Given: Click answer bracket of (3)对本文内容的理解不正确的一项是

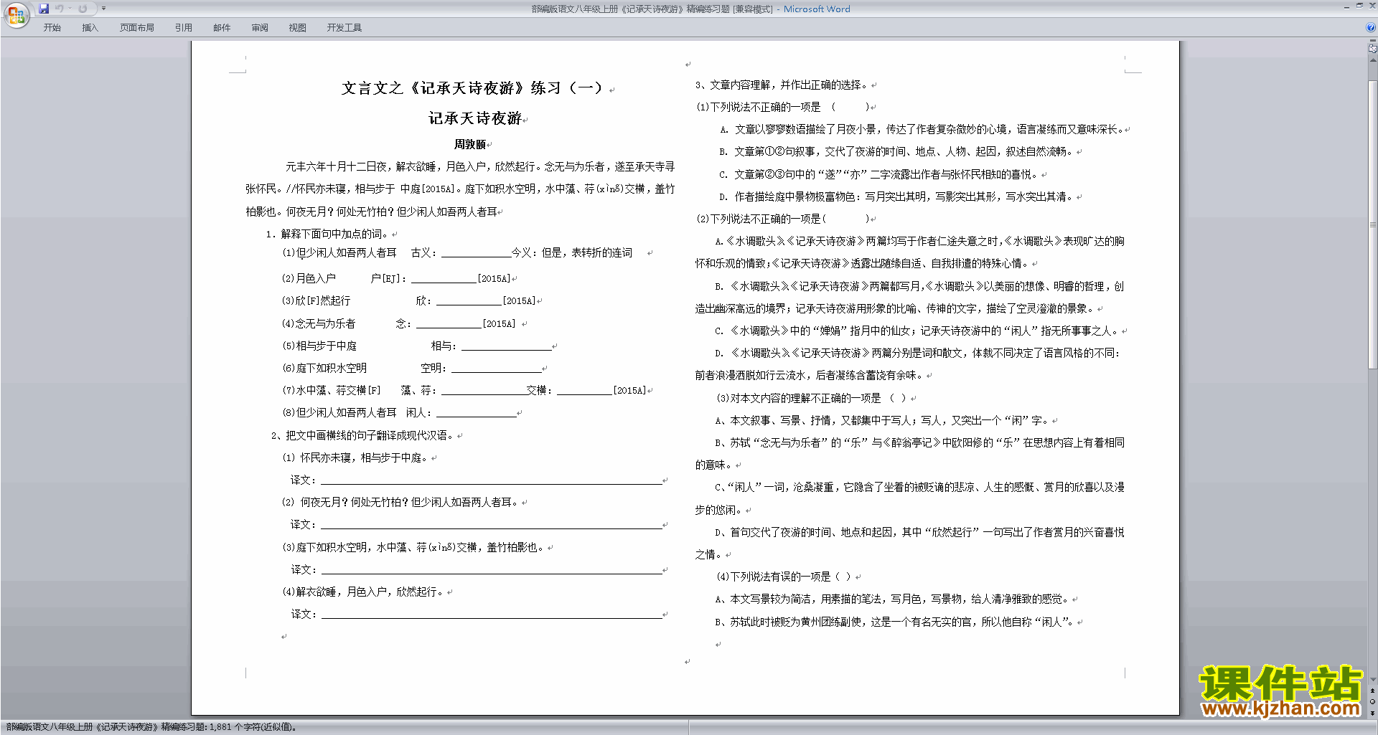Looking at the screenshot, I should tap(898, 398).
